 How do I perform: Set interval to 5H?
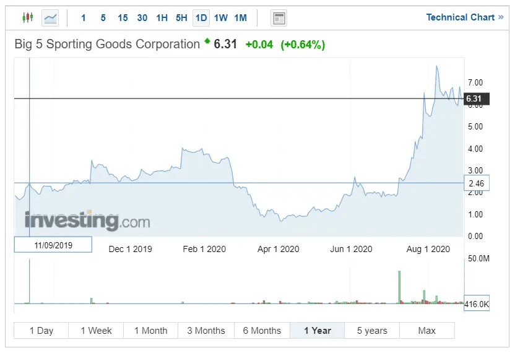(x=181, y=18)
